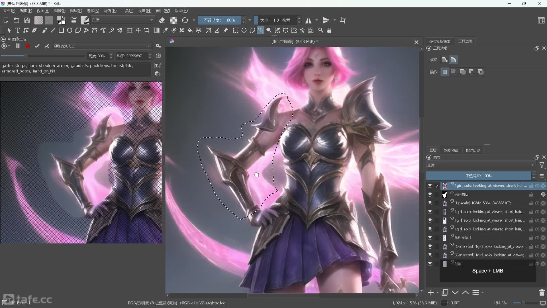Move layer down arrow icon
The image size is (547, 308).
pyautogui.click(x=455, y=293)
